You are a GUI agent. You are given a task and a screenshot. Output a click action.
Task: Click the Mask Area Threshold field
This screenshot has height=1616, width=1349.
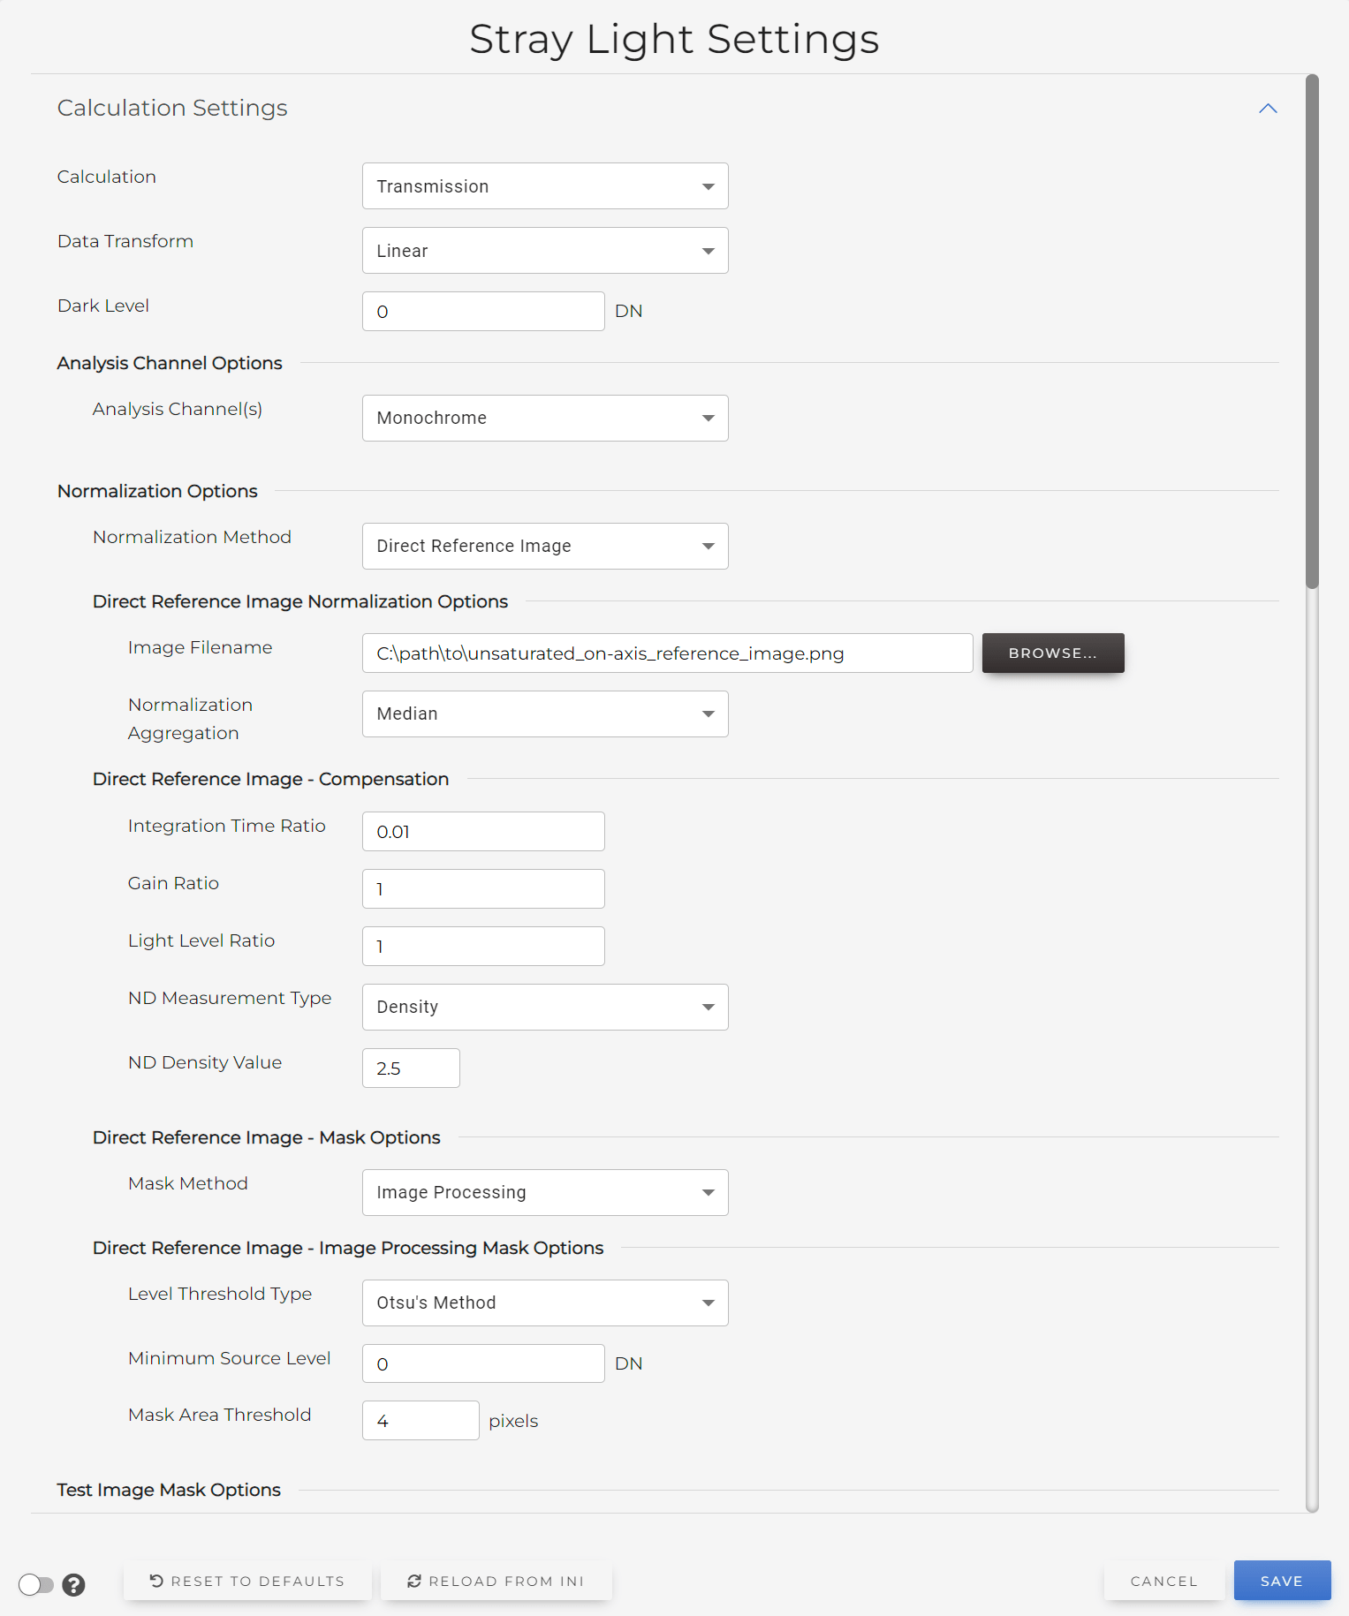[421, 1420]
